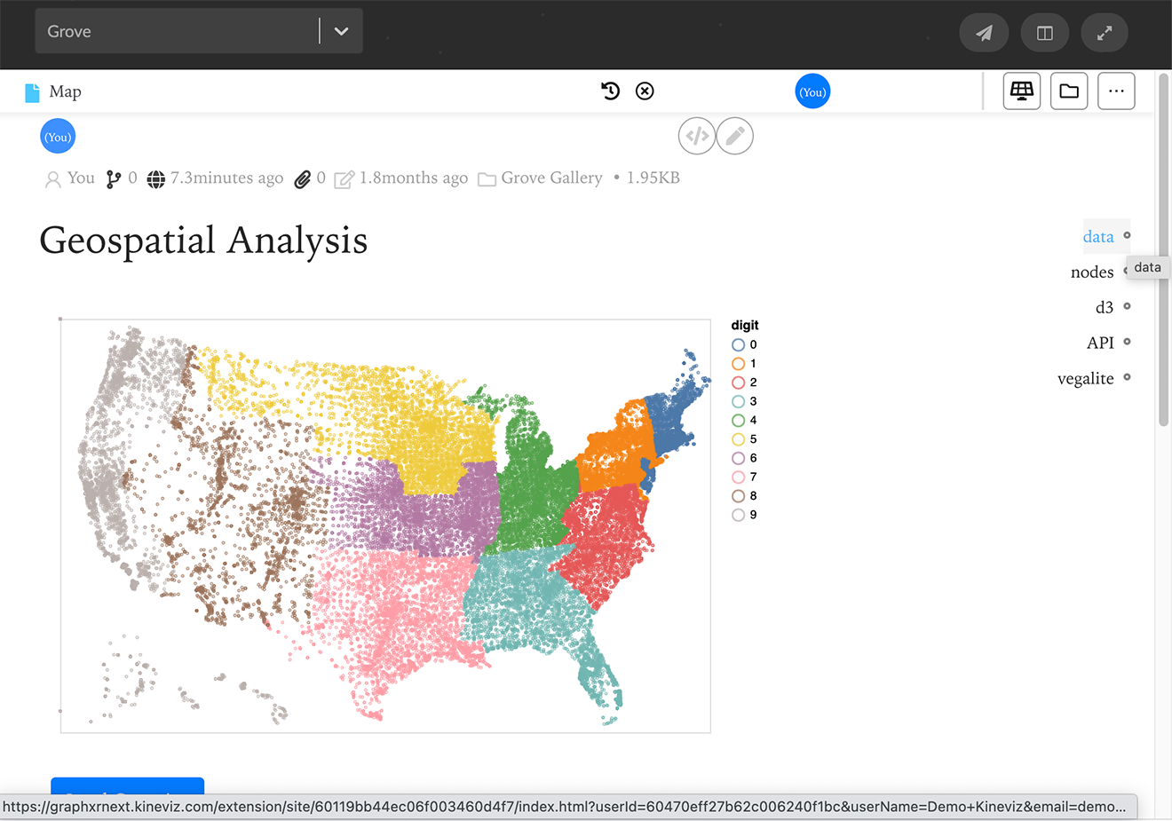Toggle digit 0 legend circle

tap(738, 344)
